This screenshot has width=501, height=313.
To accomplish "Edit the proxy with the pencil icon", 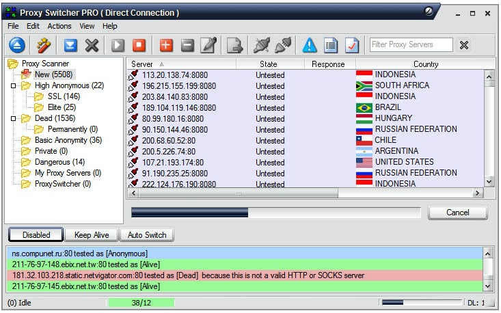I will (208, 45).
